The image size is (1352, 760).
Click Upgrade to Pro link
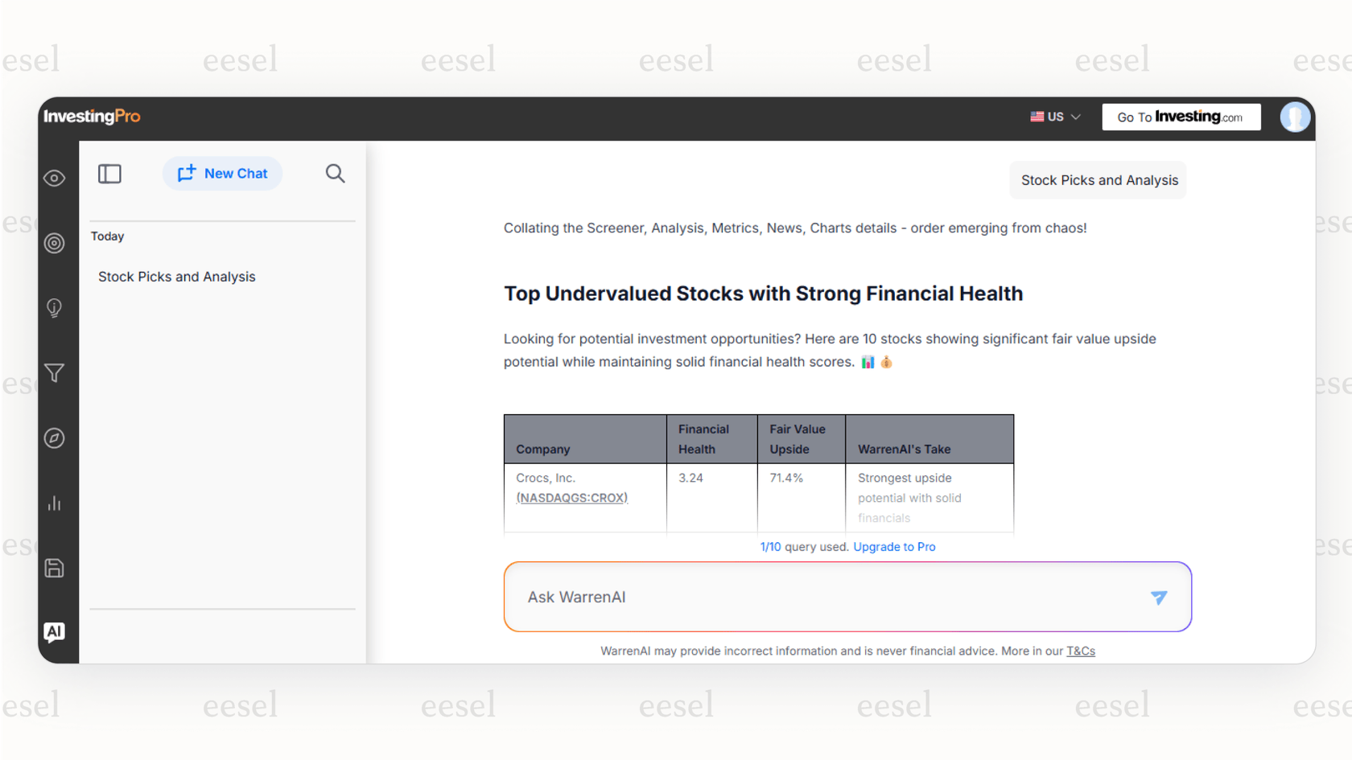(x=894, y=546)
